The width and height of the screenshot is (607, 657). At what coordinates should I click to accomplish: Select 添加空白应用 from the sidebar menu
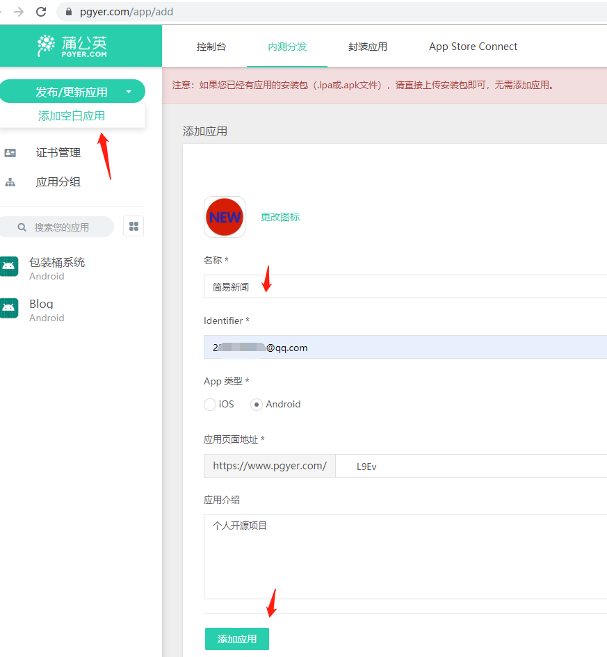[x=74, y=116]
